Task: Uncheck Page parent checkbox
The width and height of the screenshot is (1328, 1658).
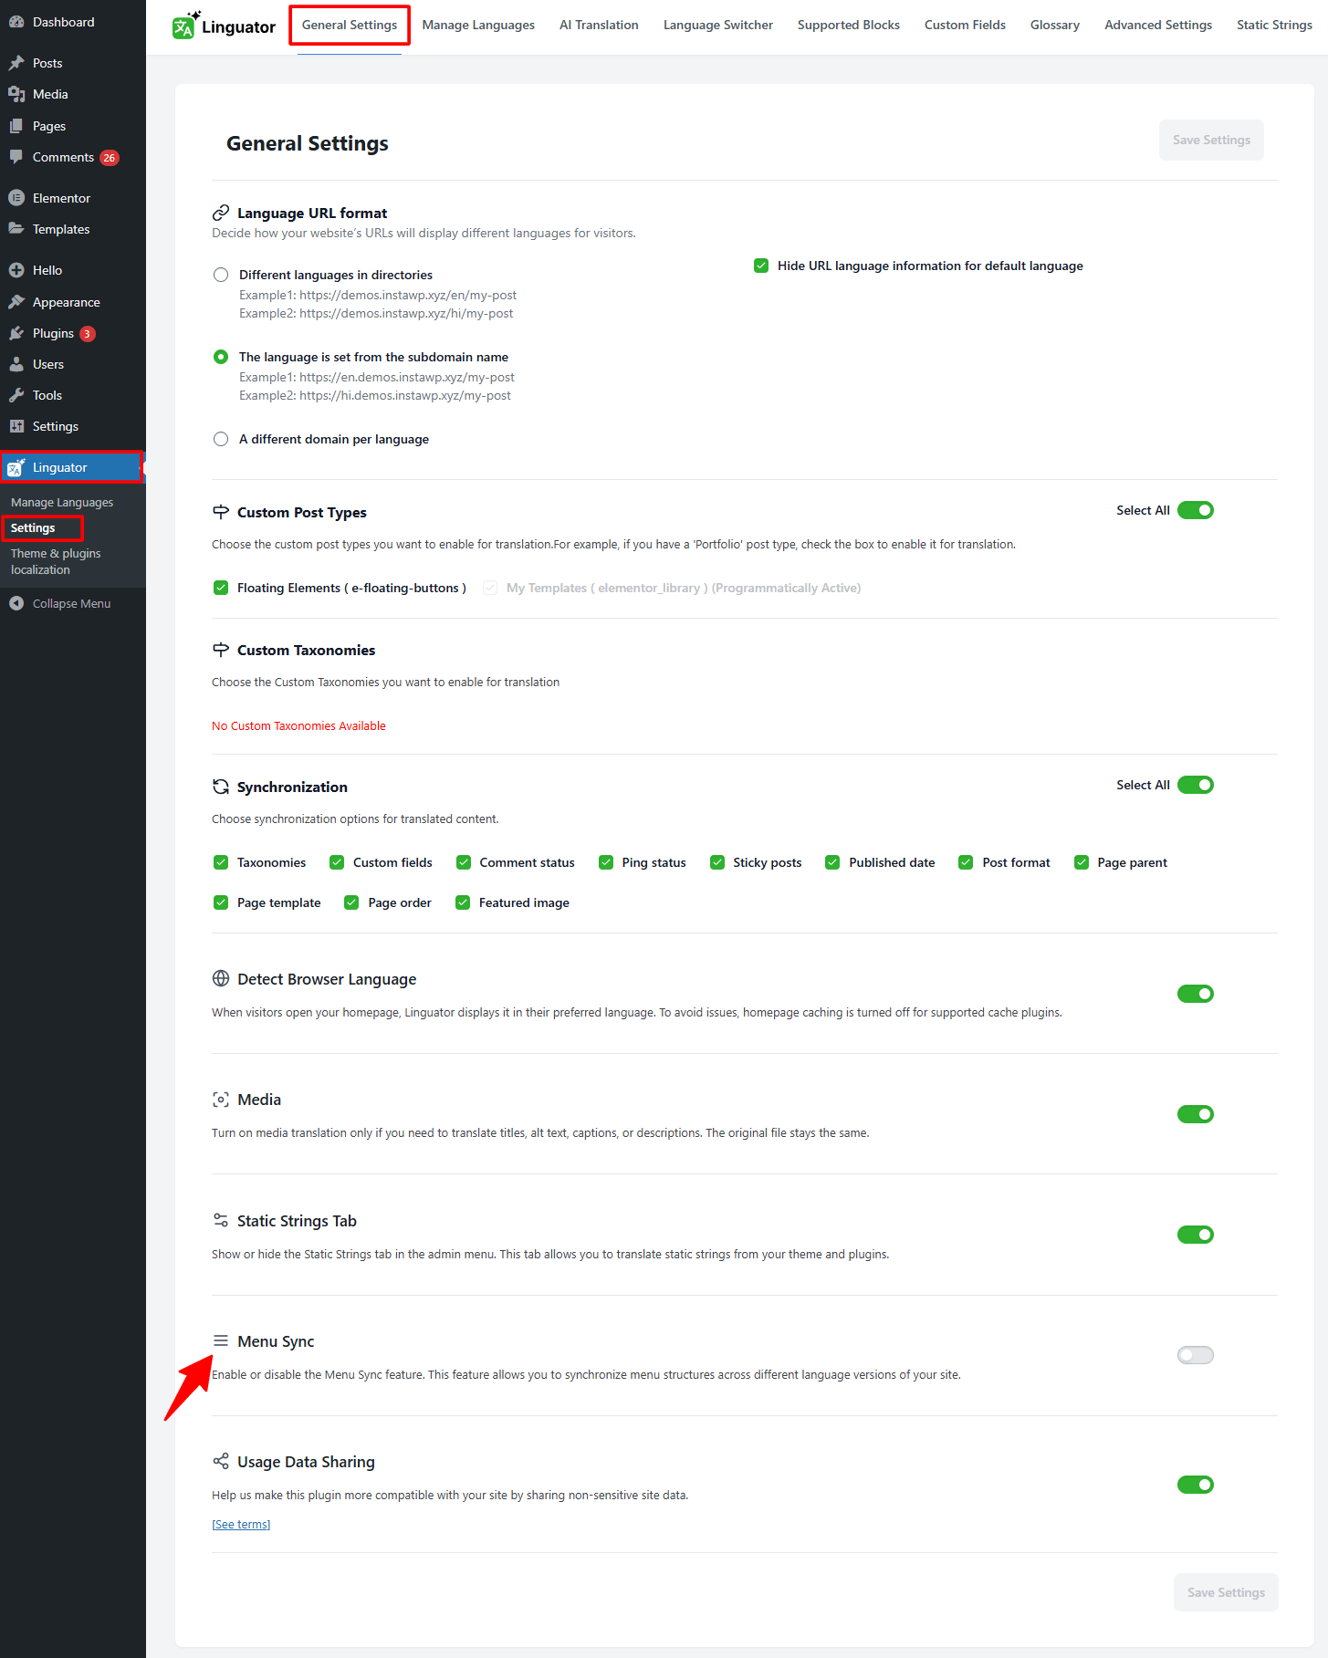Action: [1082, 862]
